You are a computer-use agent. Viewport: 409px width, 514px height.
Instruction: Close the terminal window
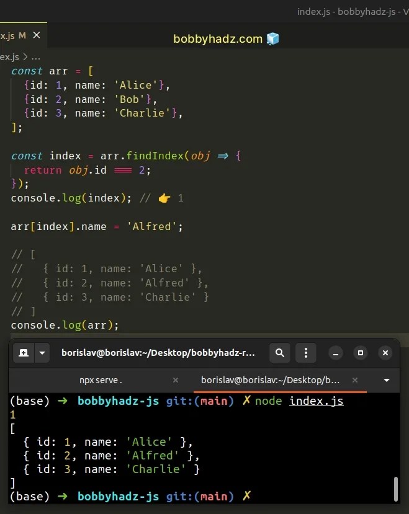pos(385,353)
